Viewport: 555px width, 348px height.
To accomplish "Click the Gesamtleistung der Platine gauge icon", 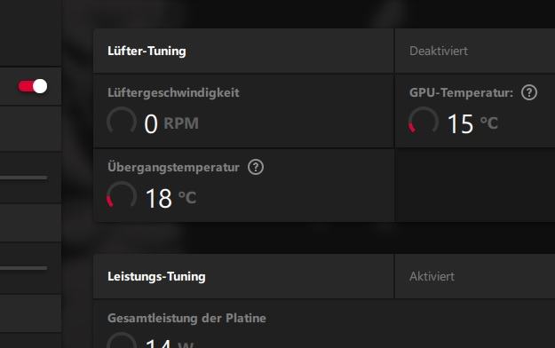I will 122,340.
